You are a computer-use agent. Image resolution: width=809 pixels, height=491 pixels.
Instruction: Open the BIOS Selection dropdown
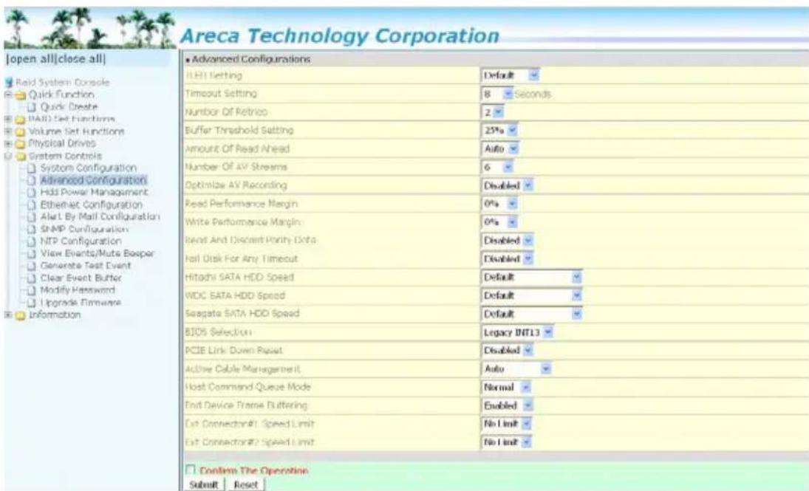point(517,332)
